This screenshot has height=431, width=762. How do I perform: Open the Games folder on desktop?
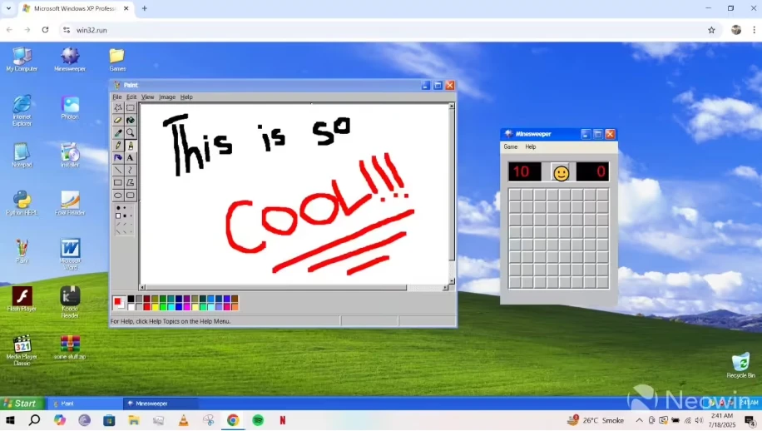117,59
